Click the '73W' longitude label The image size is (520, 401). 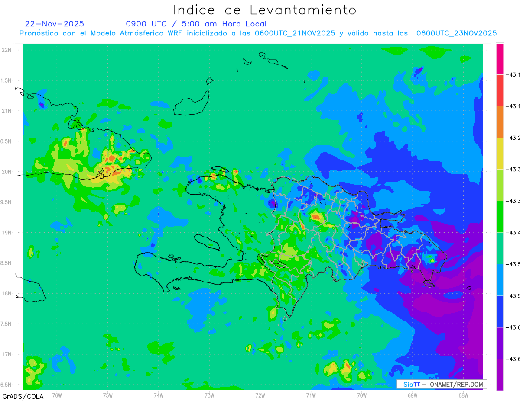click(209, 395)
